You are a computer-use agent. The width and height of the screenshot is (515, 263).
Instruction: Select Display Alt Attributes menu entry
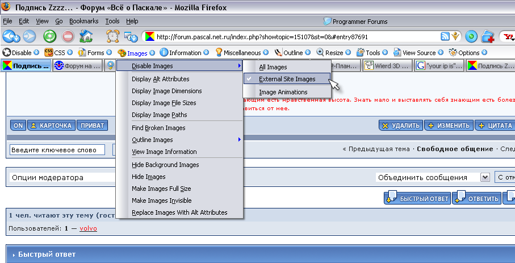[160, 79]
